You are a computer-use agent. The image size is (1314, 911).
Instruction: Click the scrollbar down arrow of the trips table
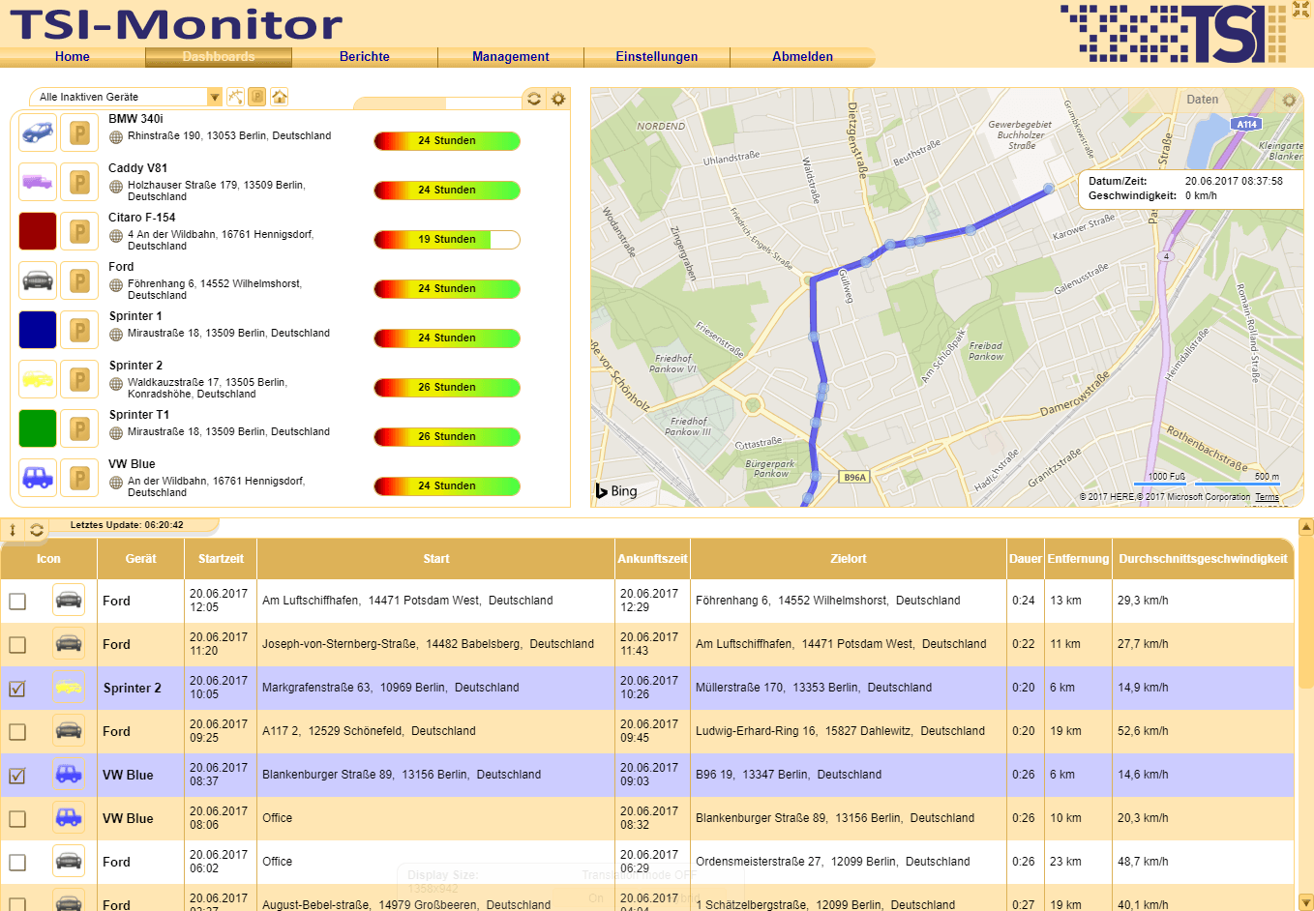pyautogui.click(x=1305, y=901)
